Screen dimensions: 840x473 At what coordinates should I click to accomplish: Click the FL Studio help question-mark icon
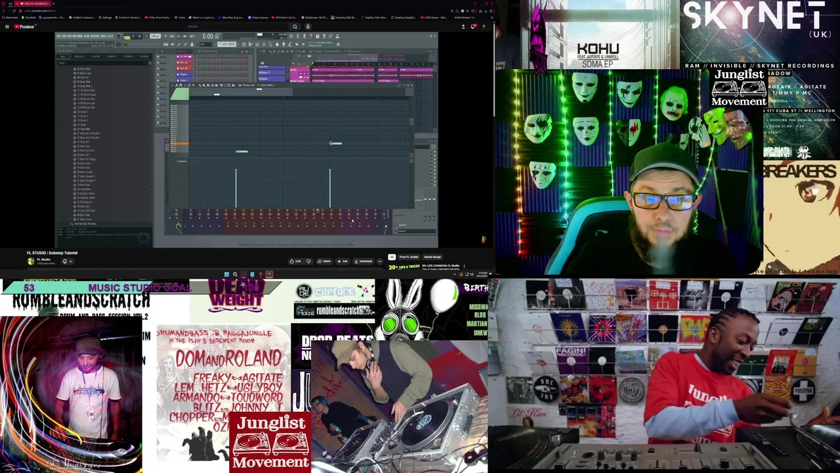[311, 36]
